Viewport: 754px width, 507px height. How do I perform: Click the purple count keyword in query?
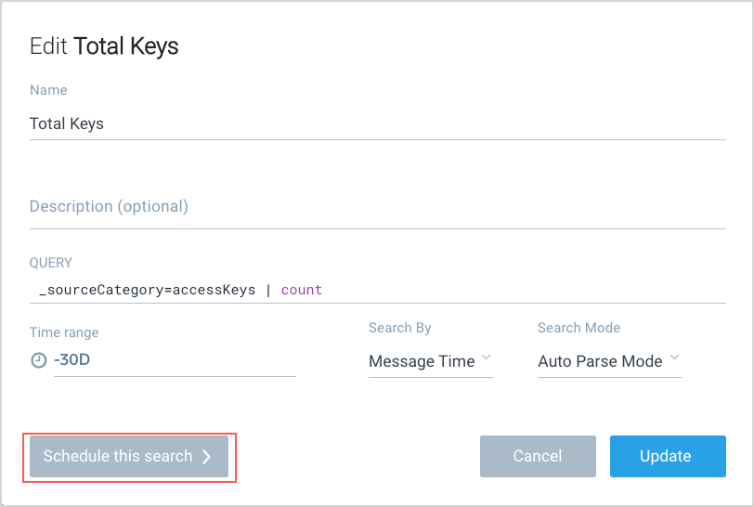(302, 290)
